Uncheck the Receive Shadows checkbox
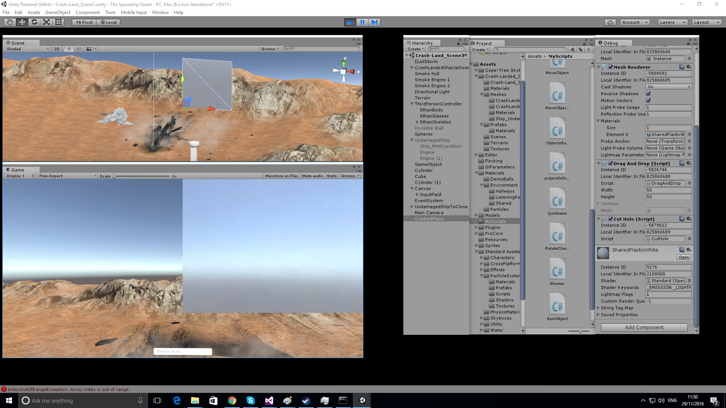Screen dimensions: 726x408 (648, 94)
